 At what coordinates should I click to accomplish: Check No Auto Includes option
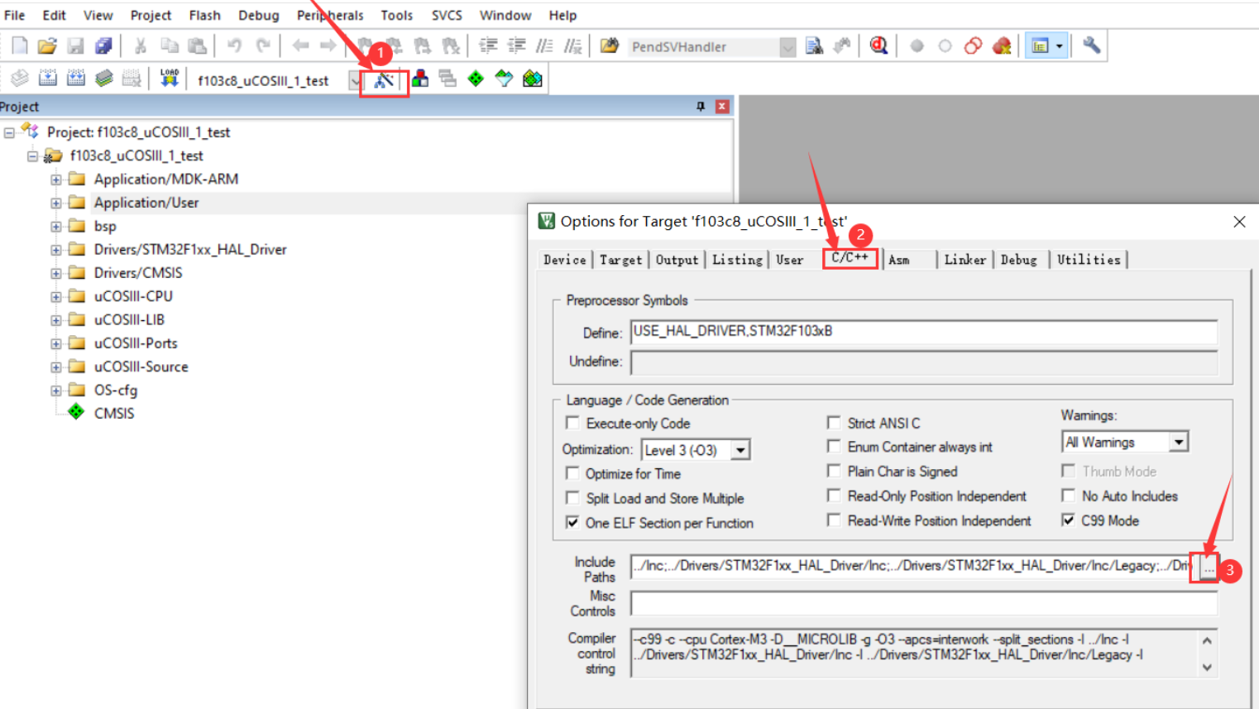point(1069,496)
